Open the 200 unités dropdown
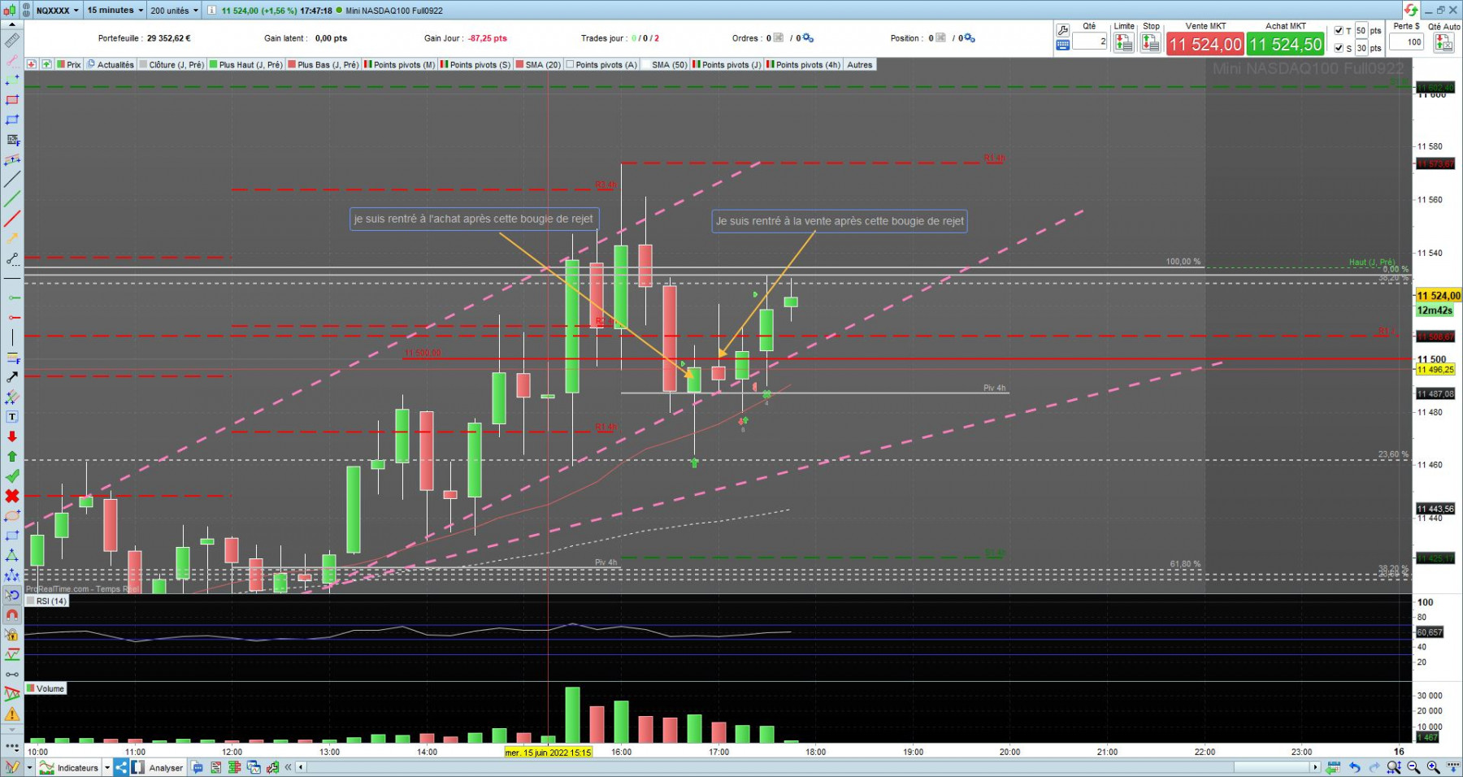This screenshot has width=1463, height=777. click(174, 10)
